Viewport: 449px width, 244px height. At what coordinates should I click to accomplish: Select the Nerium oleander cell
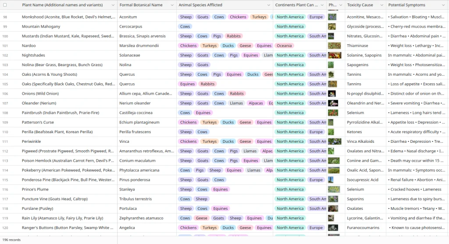[x=147, y=103]
